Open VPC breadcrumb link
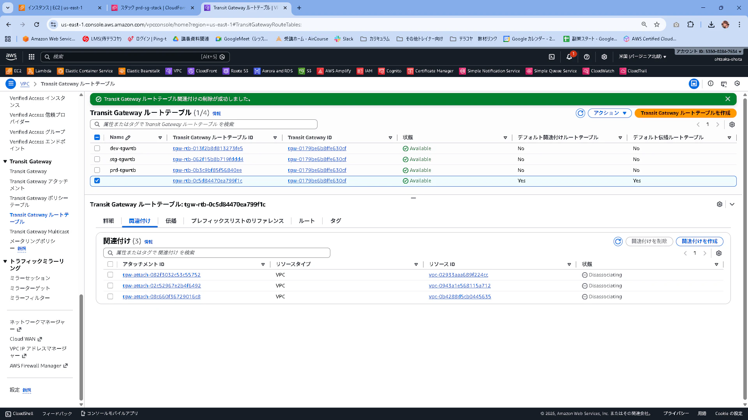 coord(25,84)
